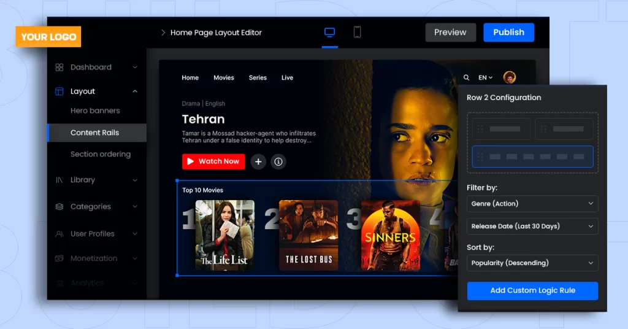
Task: Select top-right two-column layout block
Action: click(x=564, y=129)
